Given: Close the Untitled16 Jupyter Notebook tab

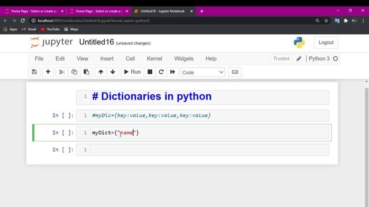Looking at the screenshot, I should 191,11.
